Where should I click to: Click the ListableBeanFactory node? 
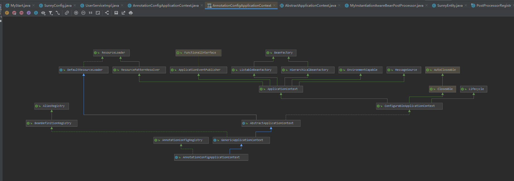coord(254,70)
